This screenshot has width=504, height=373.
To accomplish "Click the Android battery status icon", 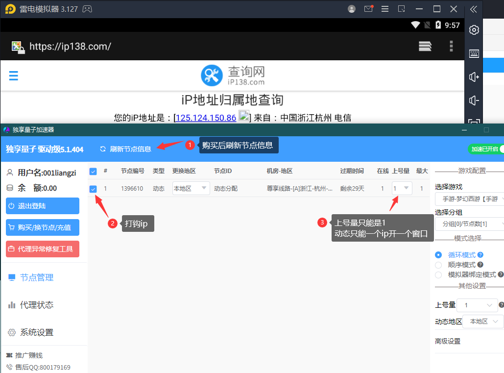I will coord(438,25).
